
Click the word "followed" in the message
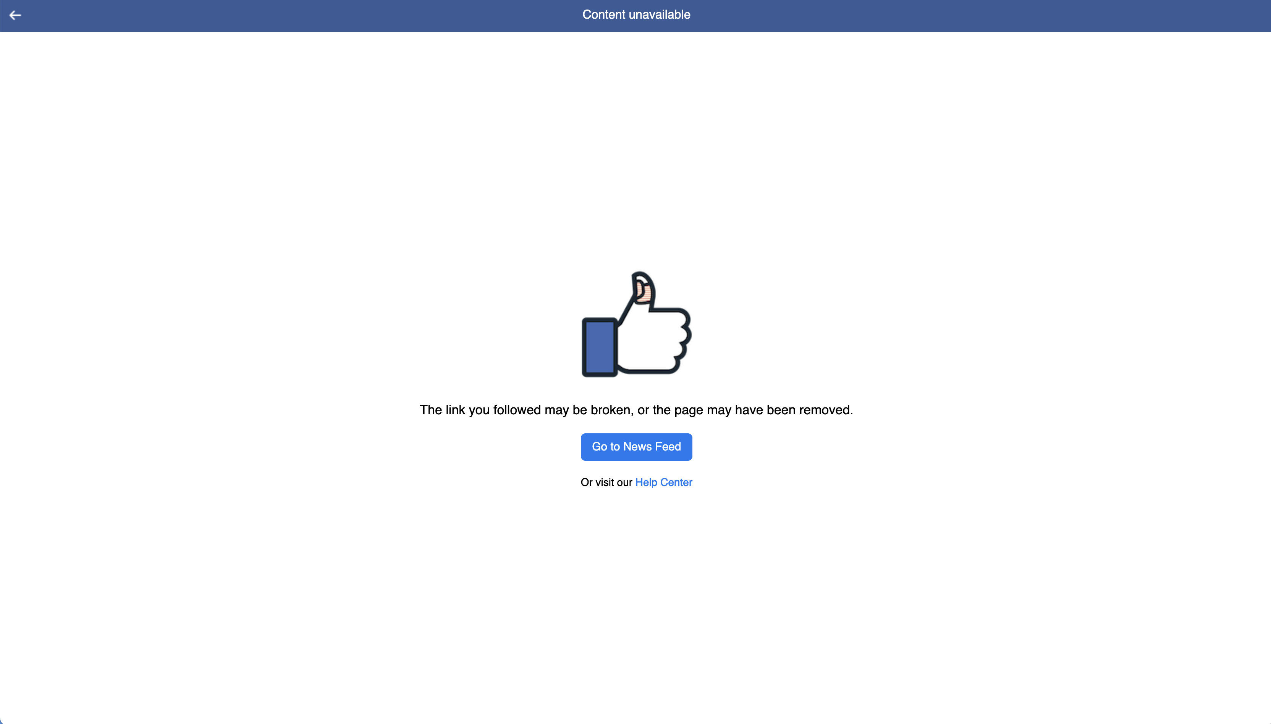[517, 410]
